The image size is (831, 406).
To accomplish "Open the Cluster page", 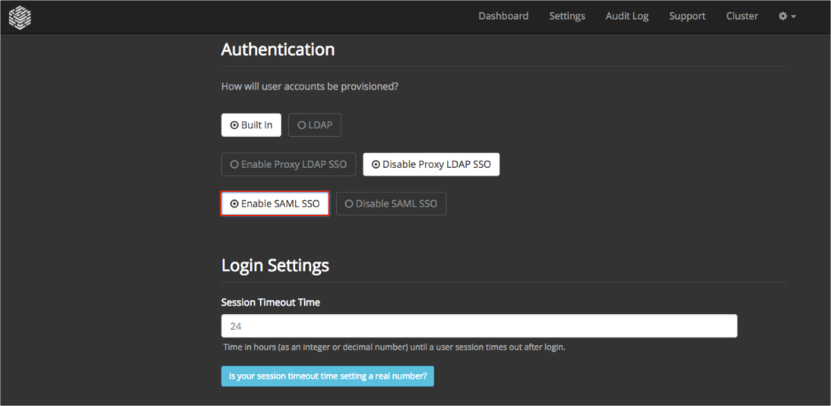I will pyautogui.click(x=741, y=16).
